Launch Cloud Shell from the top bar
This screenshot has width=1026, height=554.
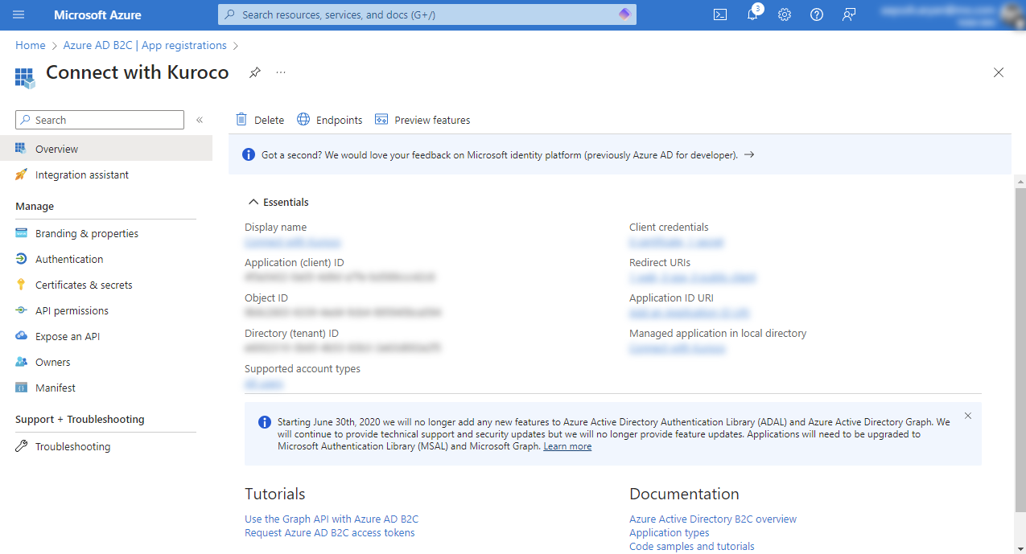click(720, 14)
